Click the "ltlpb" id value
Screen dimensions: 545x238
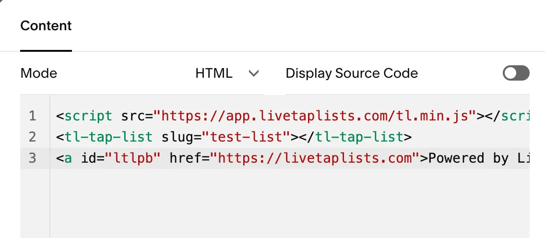(133, 158)
